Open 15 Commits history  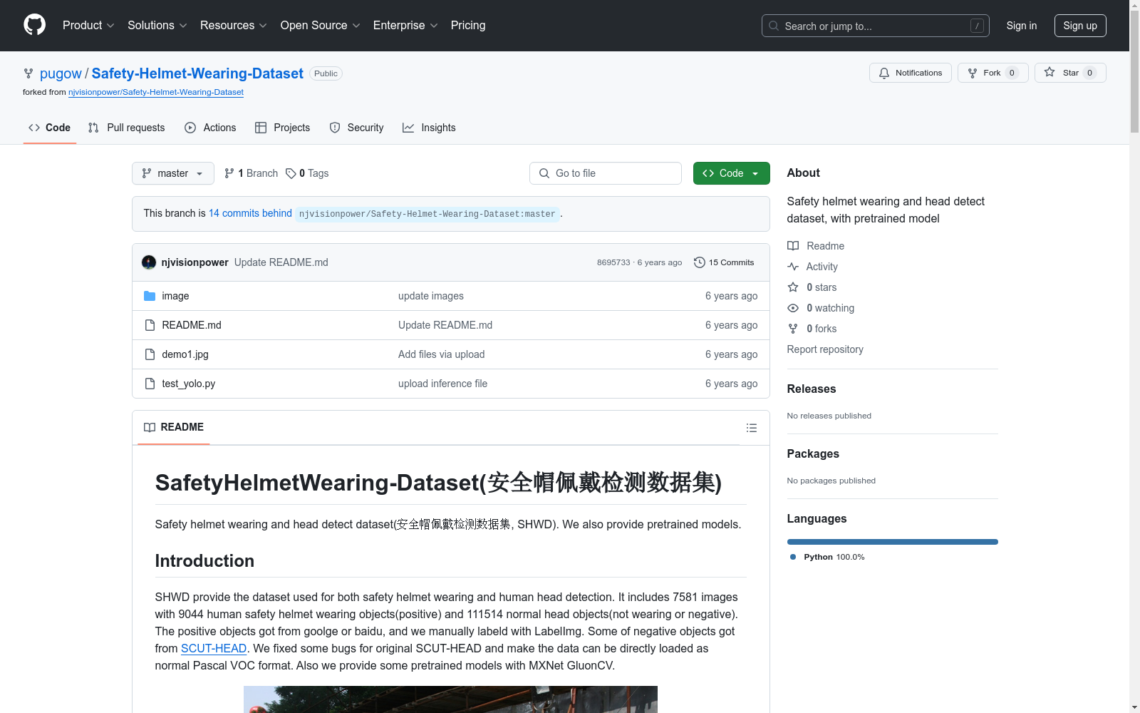(724, 262)
